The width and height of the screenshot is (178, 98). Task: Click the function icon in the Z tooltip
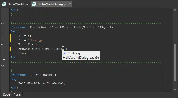[65, 53]
